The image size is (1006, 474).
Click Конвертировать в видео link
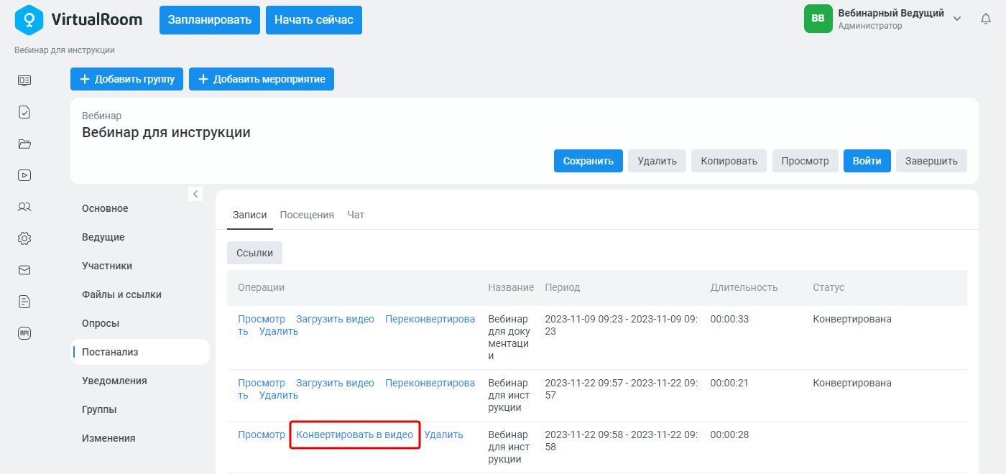[x=355, y=434]
